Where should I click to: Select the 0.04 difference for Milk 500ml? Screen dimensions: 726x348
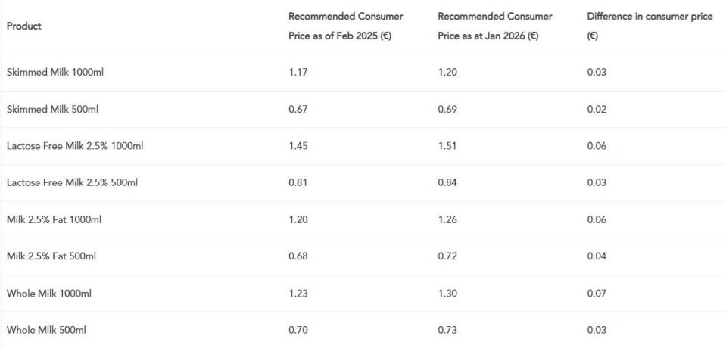click(x=597, y=256)
